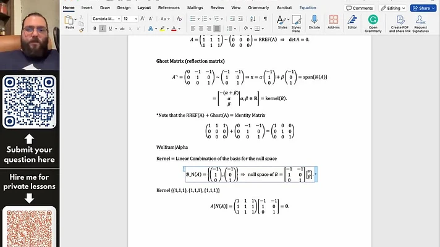The width and height of the screenshot is (440, 247).
Task: Decrease font size with the smaller A
Action: pyautogui.click(x=151, y=19)
